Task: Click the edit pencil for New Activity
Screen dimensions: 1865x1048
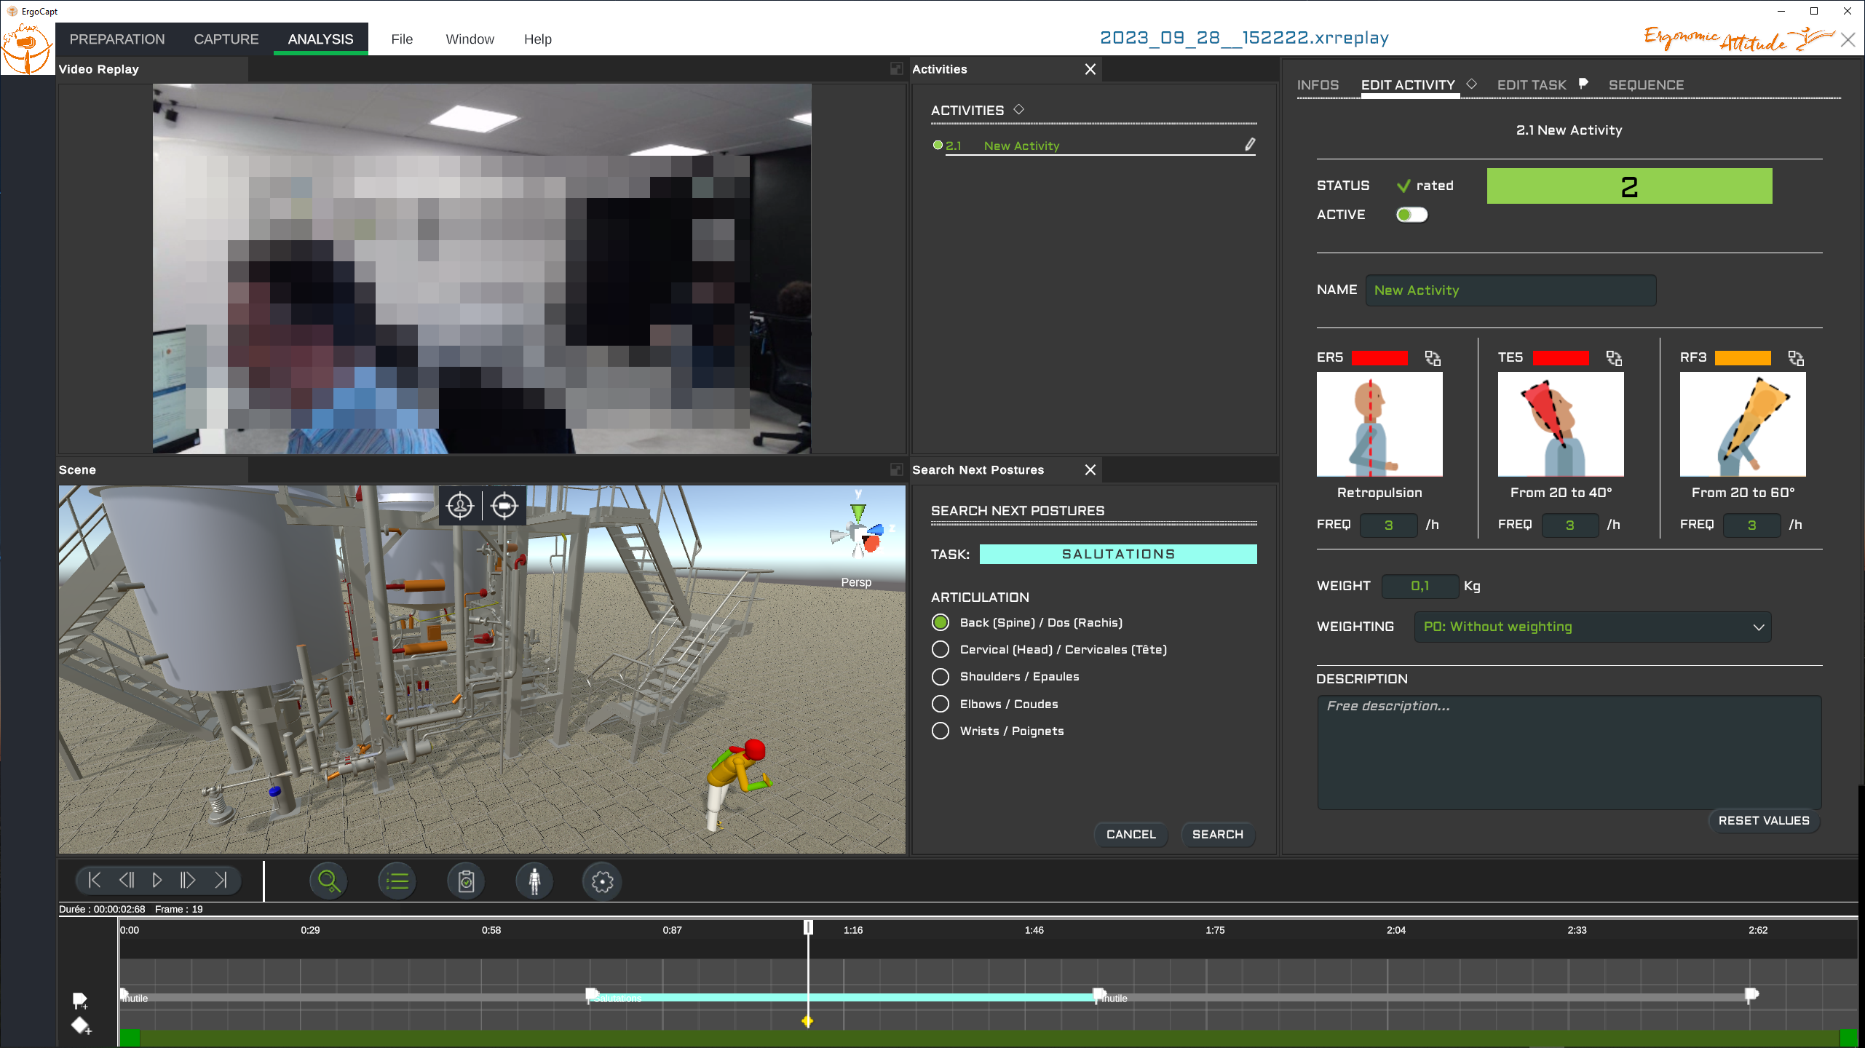Action: (x=1250, y=145)
